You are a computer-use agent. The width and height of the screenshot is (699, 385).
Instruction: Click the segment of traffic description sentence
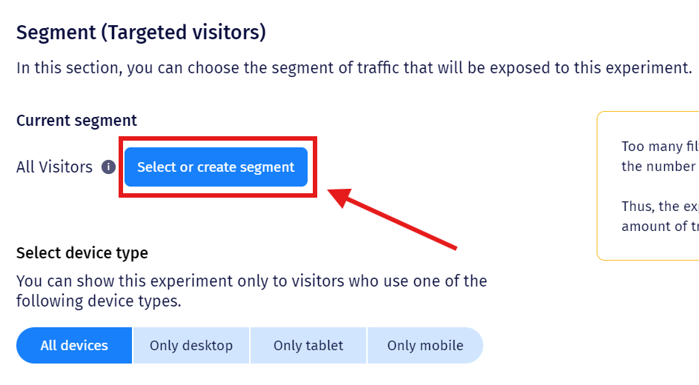(x=354, y=68)
